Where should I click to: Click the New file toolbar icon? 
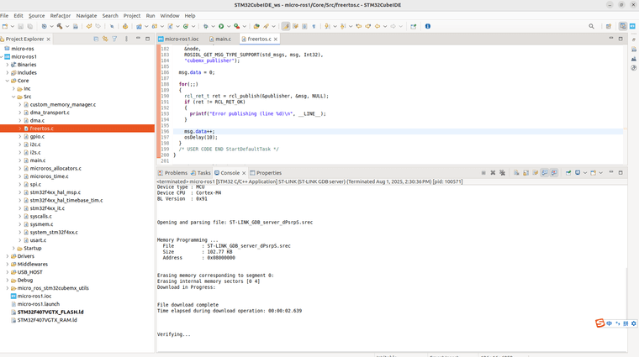coord(5,26)
